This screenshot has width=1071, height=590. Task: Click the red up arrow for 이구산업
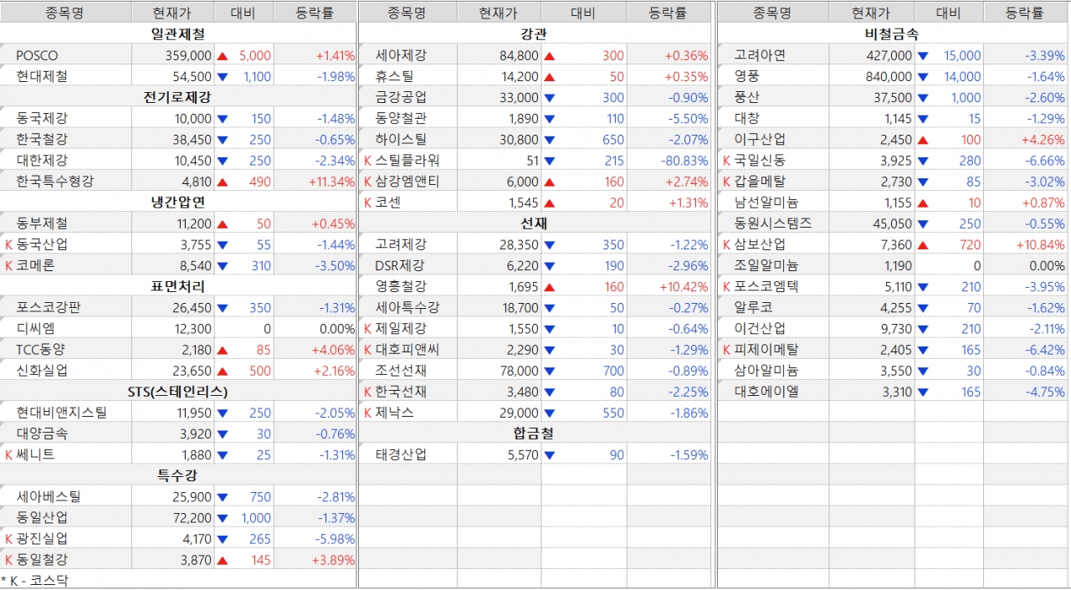point(923,140)
